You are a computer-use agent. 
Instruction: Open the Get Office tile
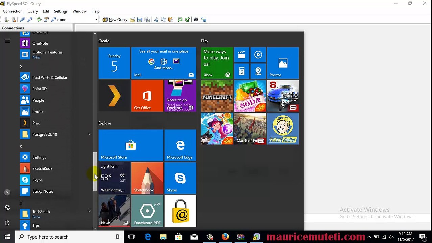point(147,96)
